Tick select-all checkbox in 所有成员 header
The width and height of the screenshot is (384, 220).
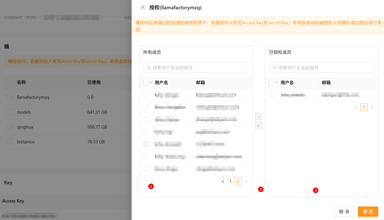146,82
